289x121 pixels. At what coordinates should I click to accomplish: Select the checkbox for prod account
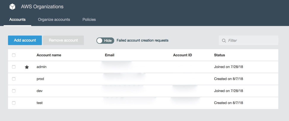(14, 79)
